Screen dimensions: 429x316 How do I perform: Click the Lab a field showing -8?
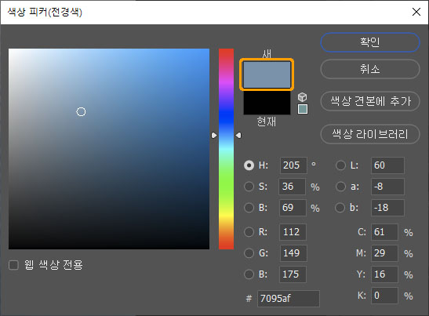coord(387,187)
